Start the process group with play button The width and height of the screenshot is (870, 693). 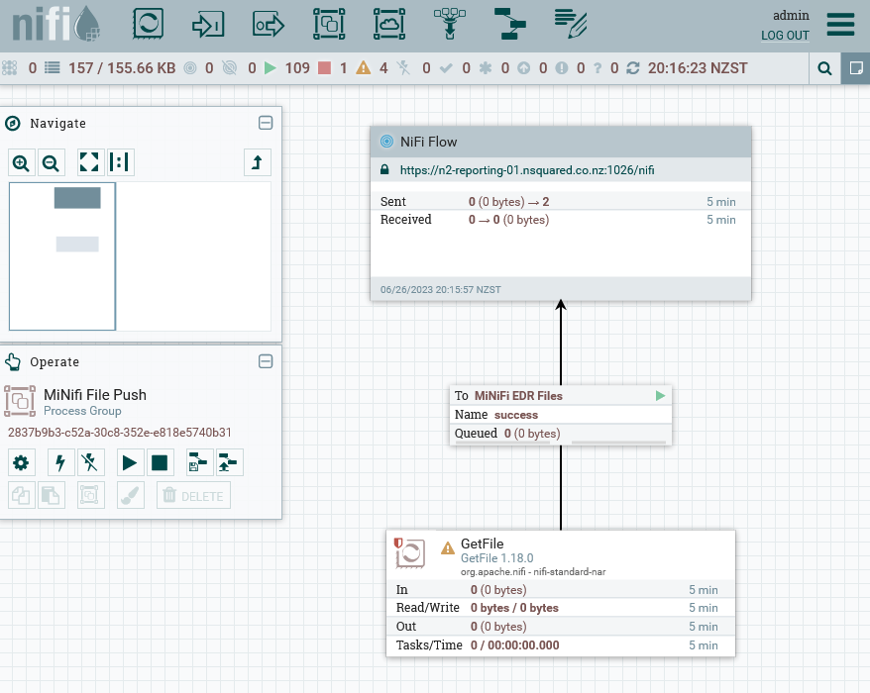(x=129, y=462)
